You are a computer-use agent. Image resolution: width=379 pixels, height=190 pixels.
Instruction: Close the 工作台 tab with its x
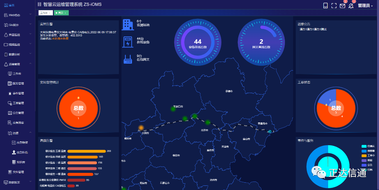(x=50, y=13)
